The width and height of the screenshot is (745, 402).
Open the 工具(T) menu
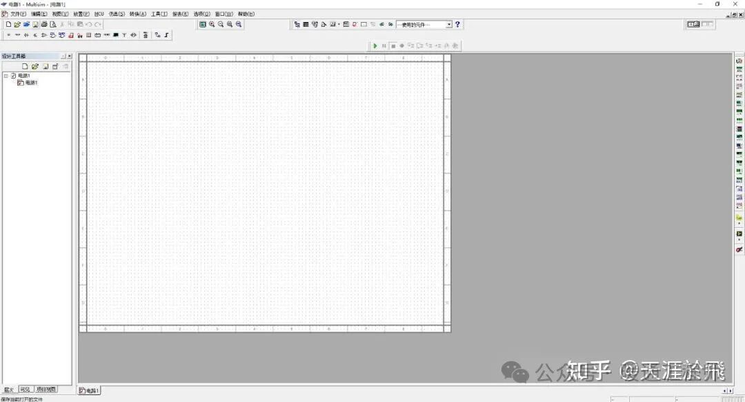pos(159,14)
